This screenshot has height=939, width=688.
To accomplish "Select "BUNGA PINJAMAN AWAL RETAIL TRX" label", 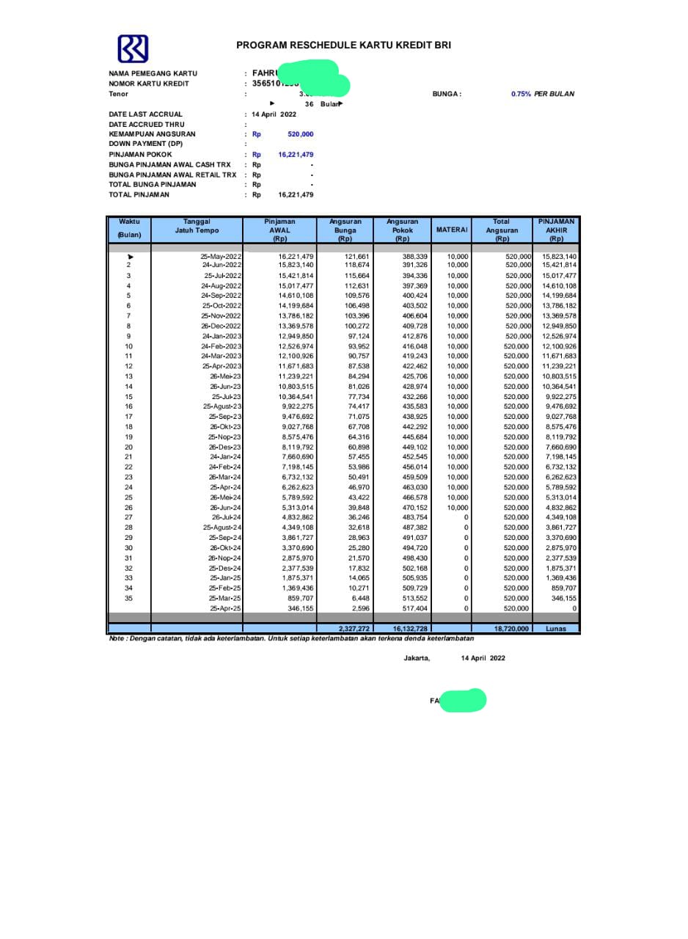I will click(x=172, y=175).
